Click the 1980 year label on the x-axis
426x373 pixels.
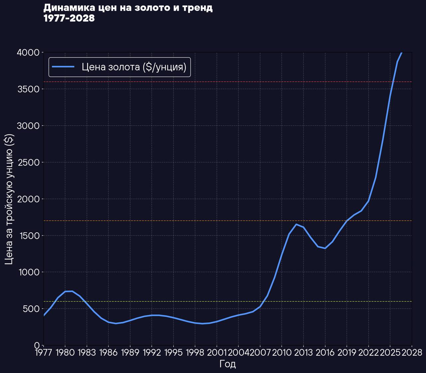65,353
